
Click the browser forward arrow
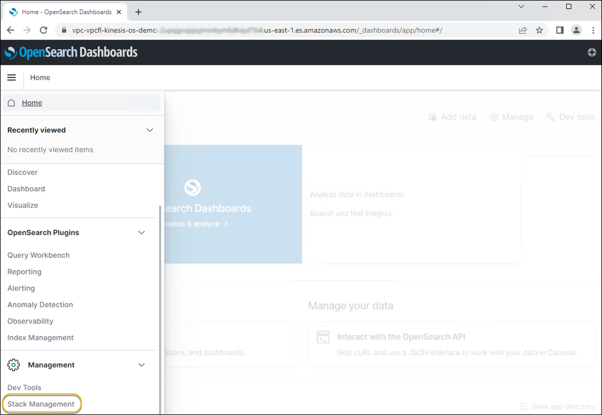[27, 30]
